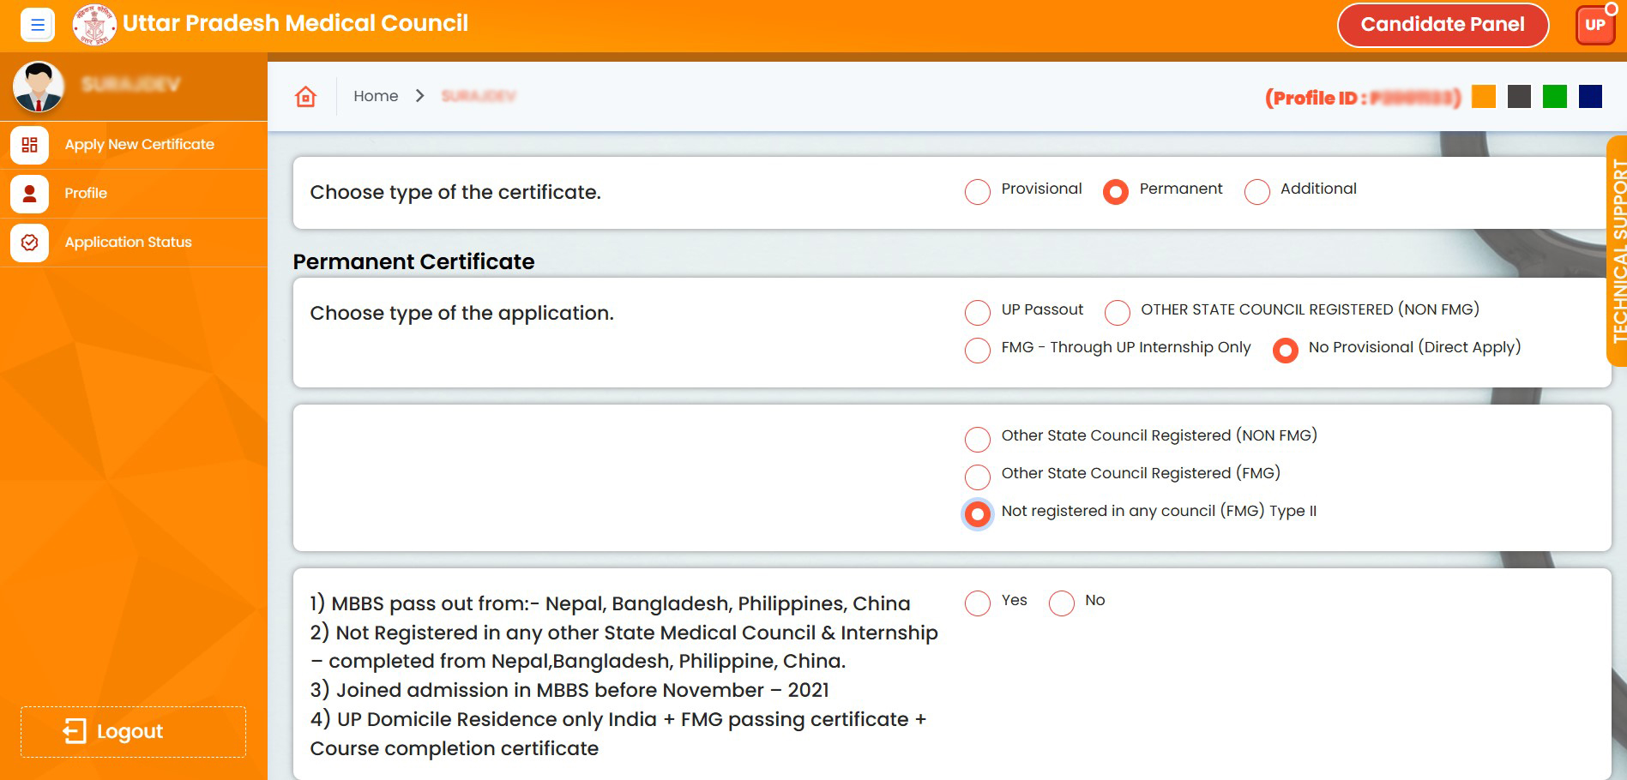
Task: Select the Additional certificate type option
Action: pos(1256,192)
